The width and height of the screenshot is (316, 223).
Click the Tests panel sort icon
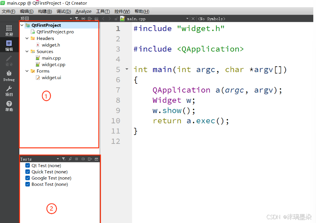click(x=70, y=159)
